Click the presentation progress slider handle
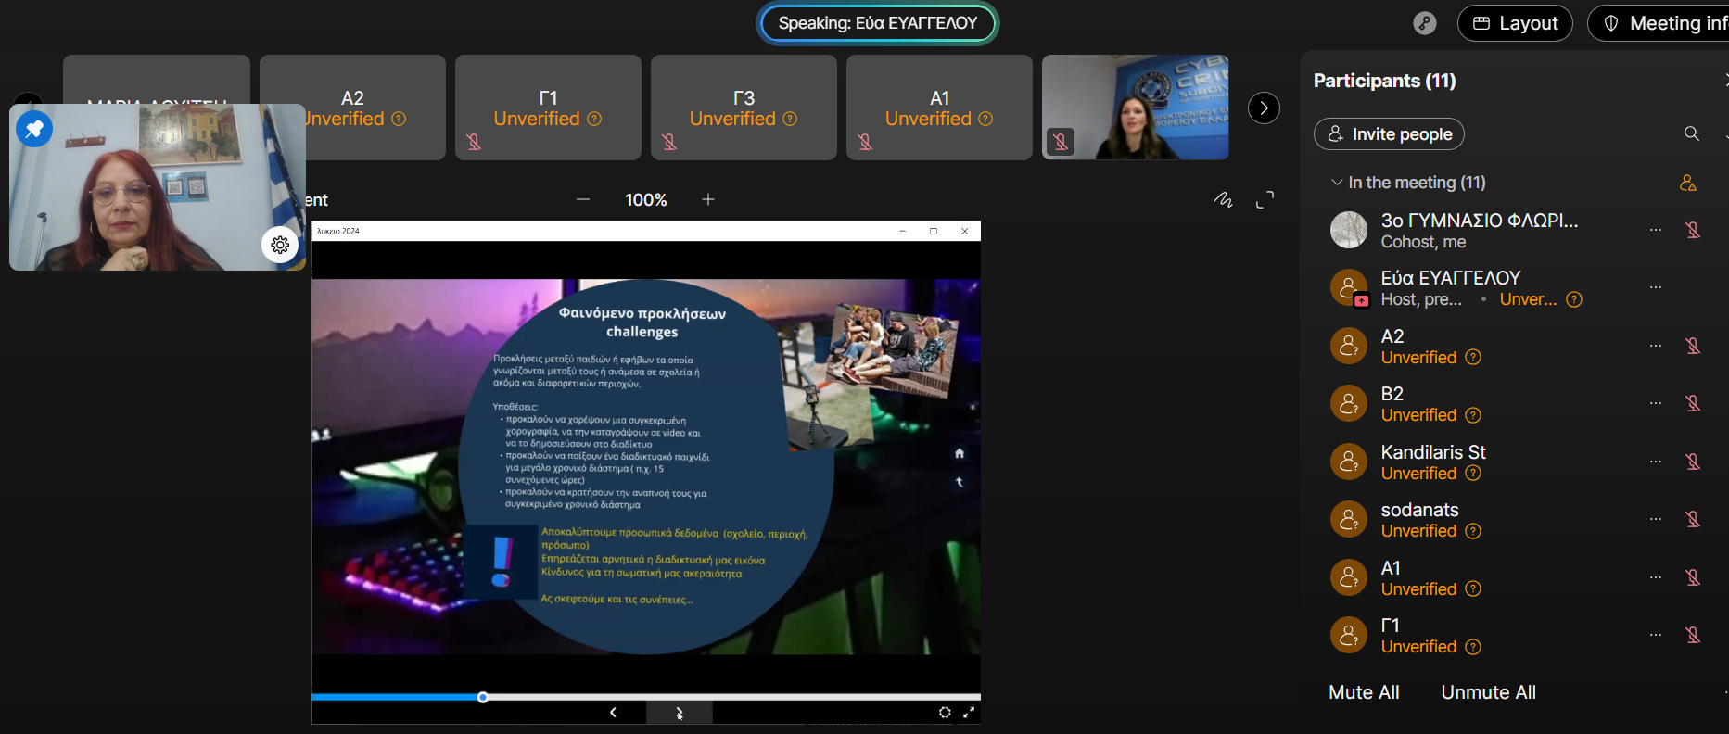This screenshot has height=734, width=1729. click(x=483, y=697)
